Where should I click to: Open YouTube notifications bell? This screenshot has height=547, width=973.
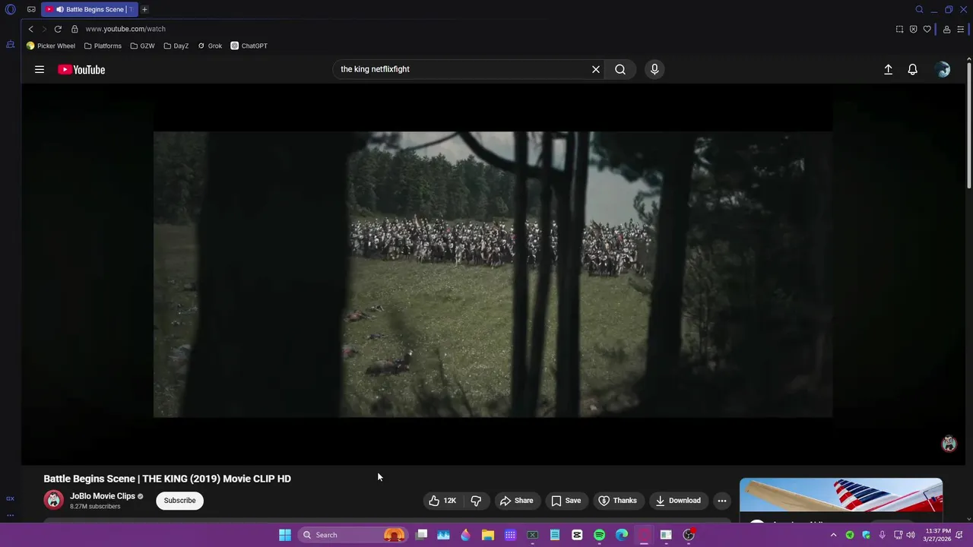(913, 69)
